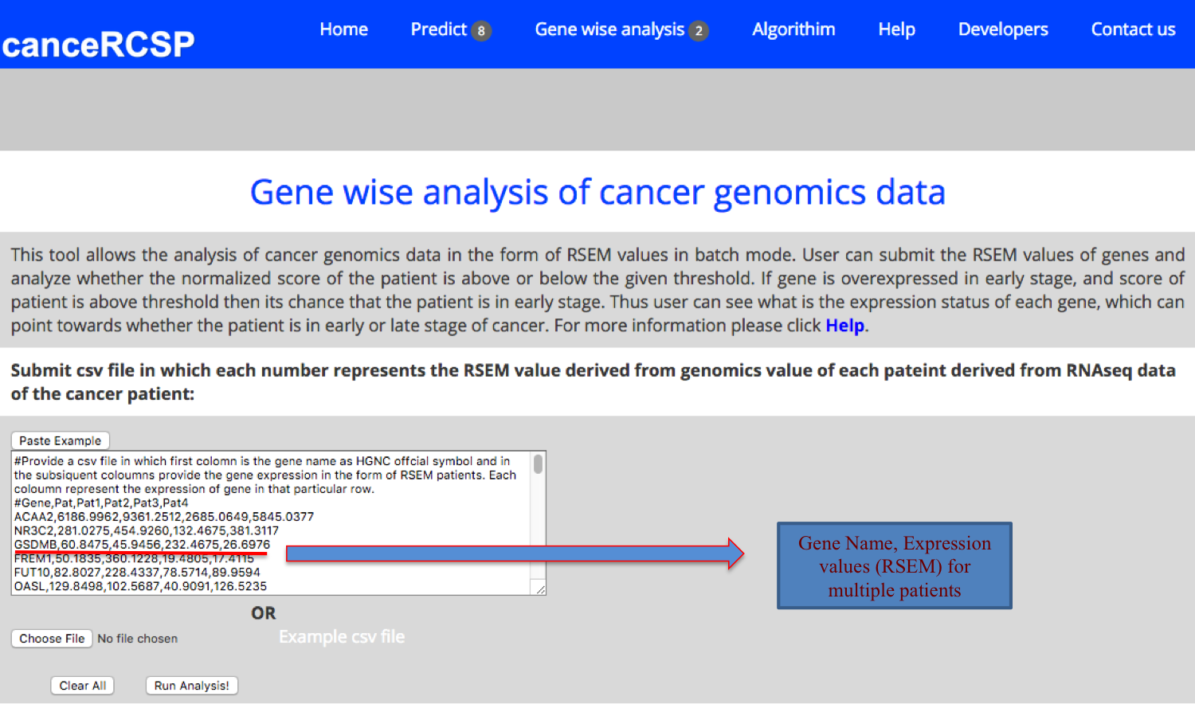
Task: Open Help from the top navigation bar
Action: [x=896, y=29]
